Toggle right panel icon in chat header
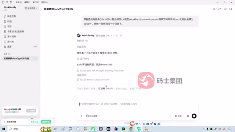Image resolution: width=235 pixels, height=132 pixels. tap(231, 9)
